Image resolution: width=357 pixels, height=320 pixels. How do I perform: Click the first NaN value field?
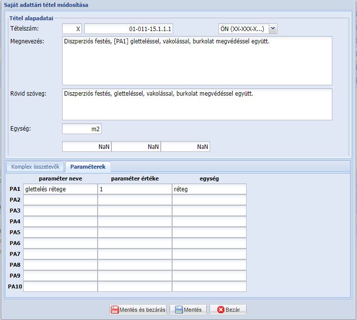[87, 147]
